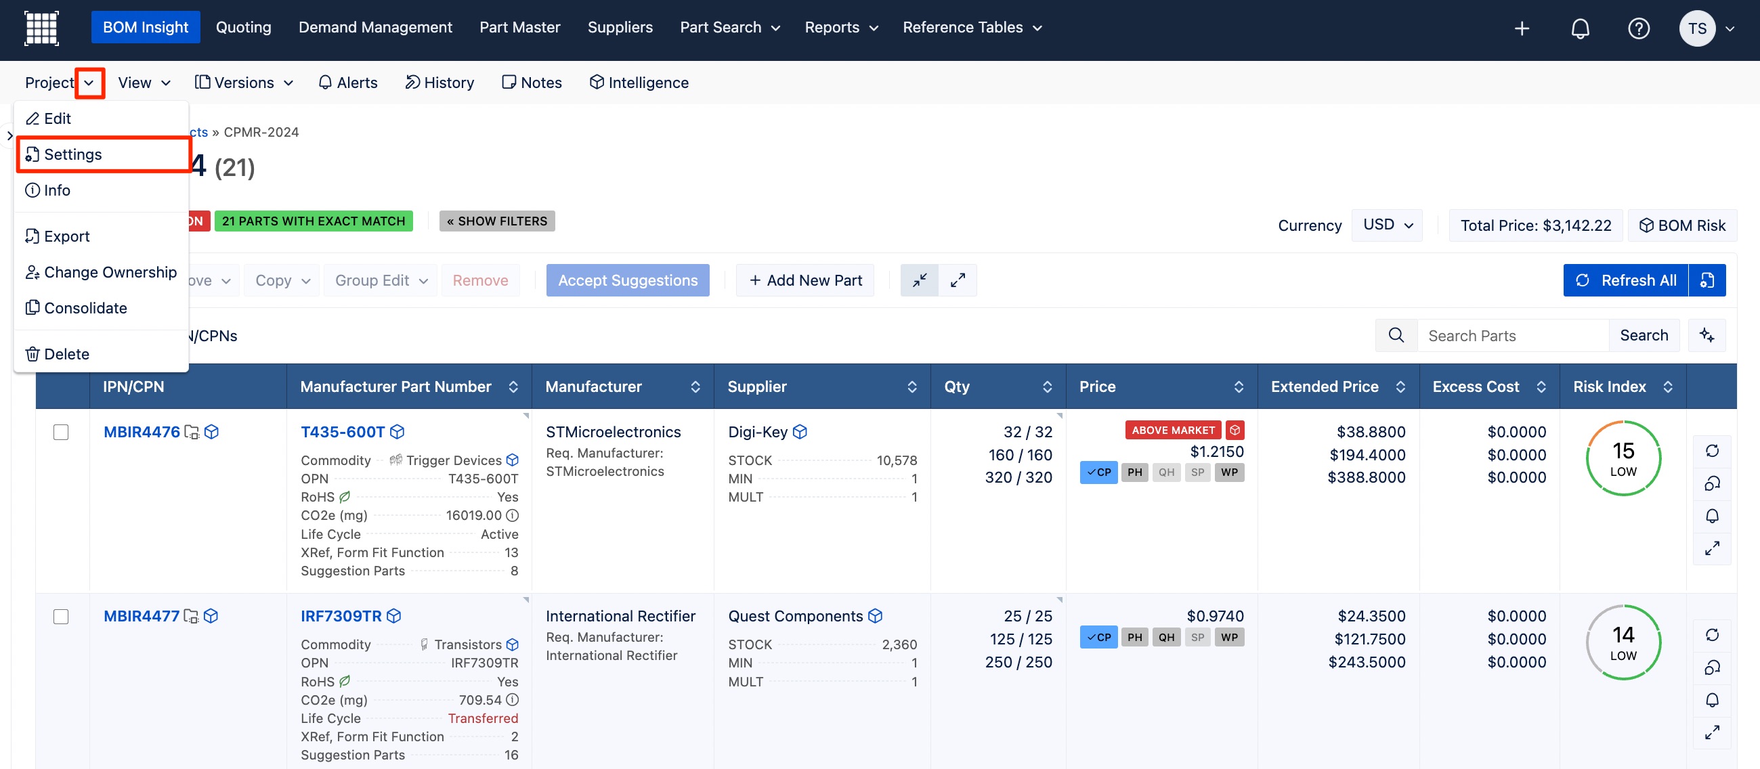This screenshot has height=769, width=1760.
Task: Click the 21 Parts With Exact Match badge
Action: point(314,221)
